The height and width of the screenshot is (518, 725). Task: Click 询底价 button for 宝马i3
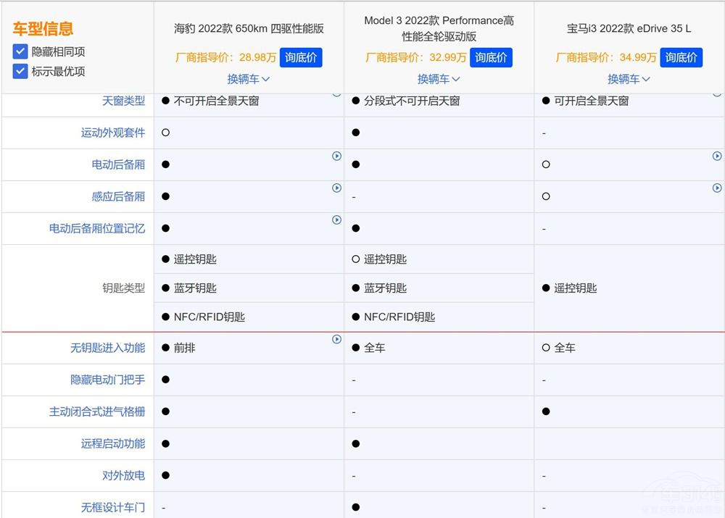681,57
